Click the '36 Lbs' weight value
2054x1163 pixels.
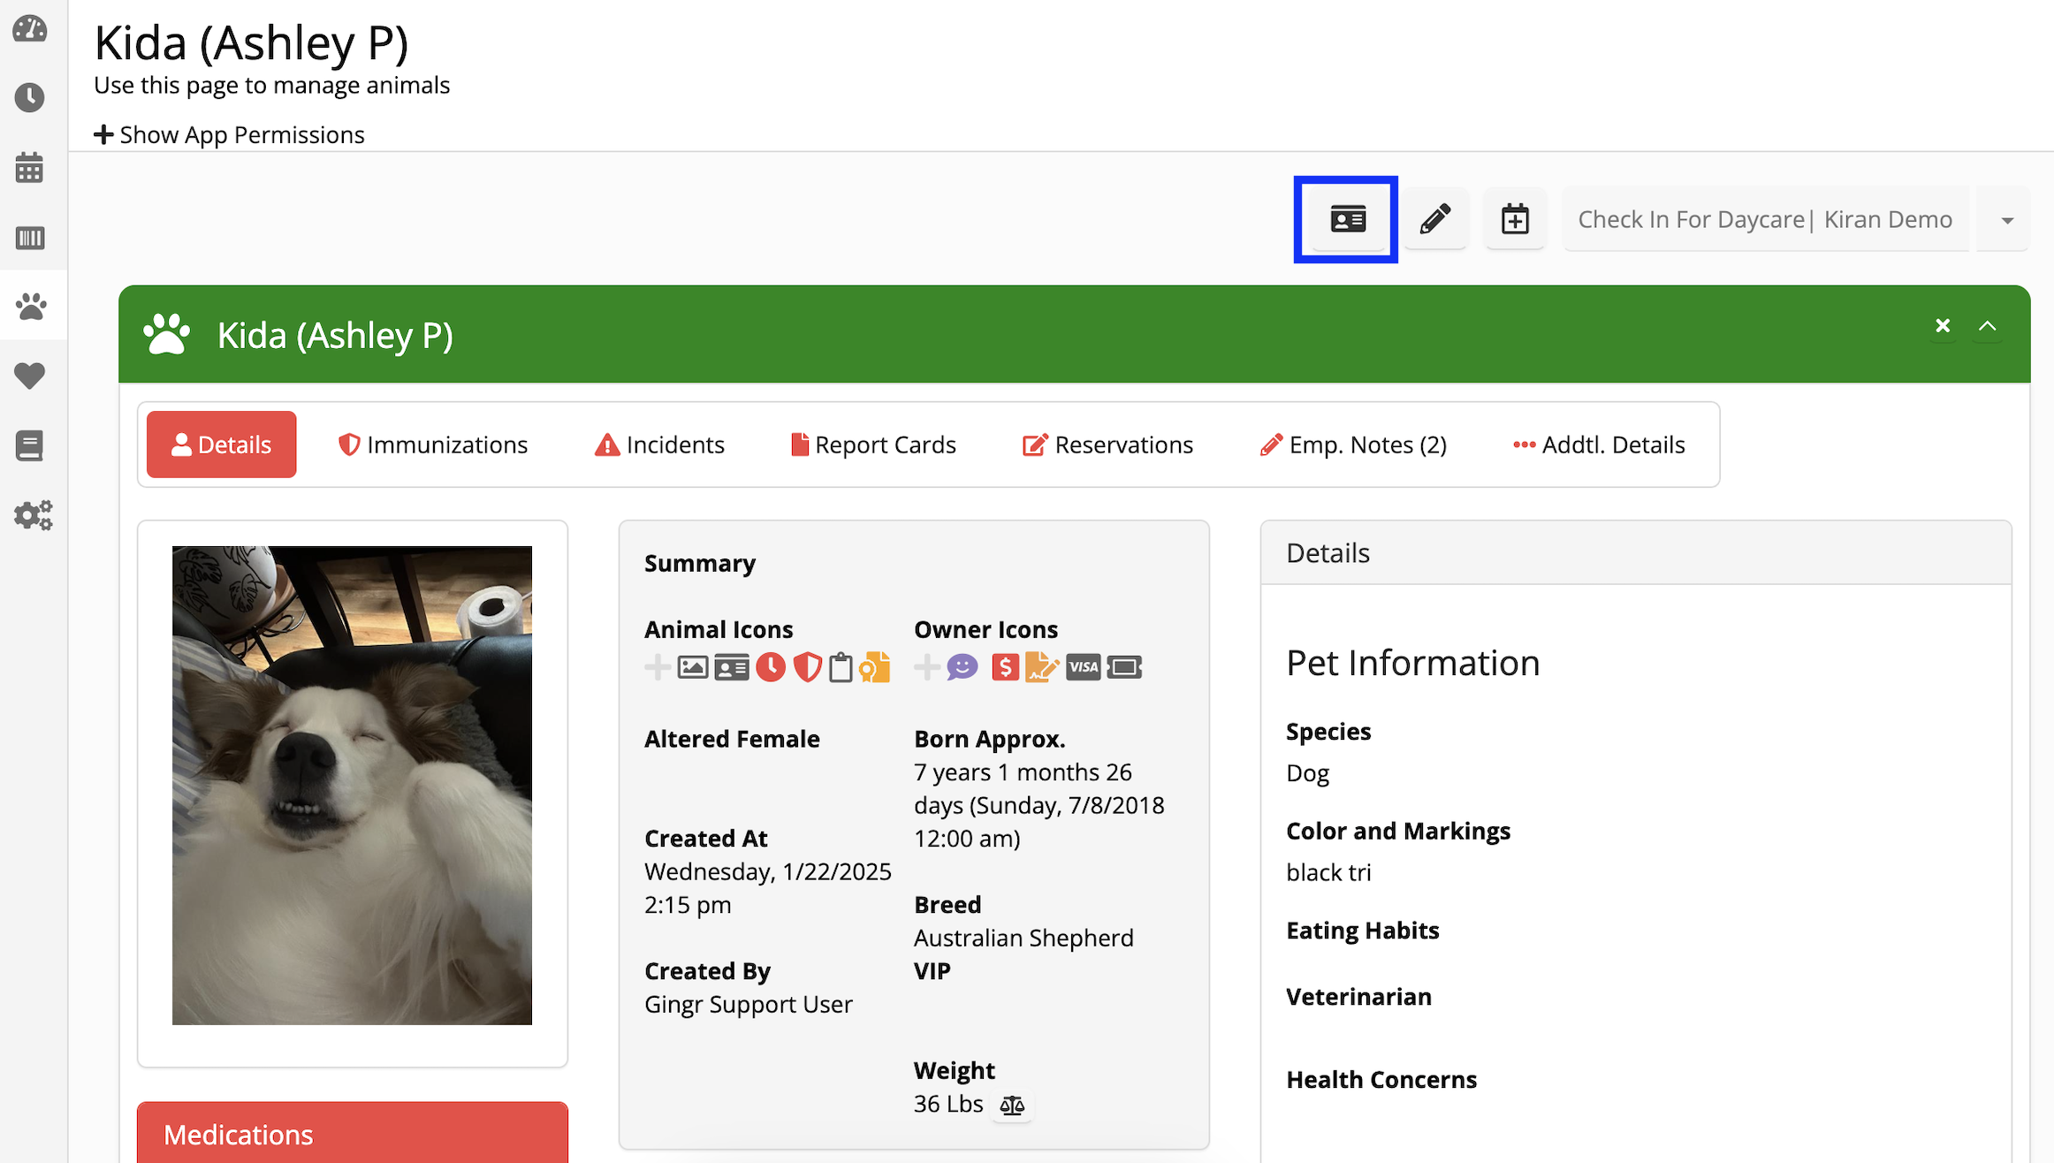[x=948, y=1104]
